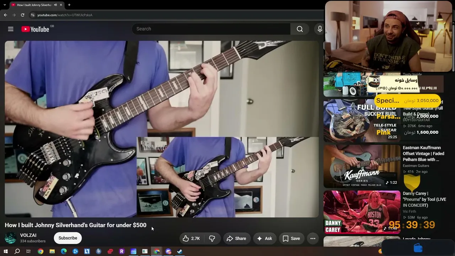Open the tab search dropdown arrow
Screen dimensions: 455x256
tap(5, 5)
